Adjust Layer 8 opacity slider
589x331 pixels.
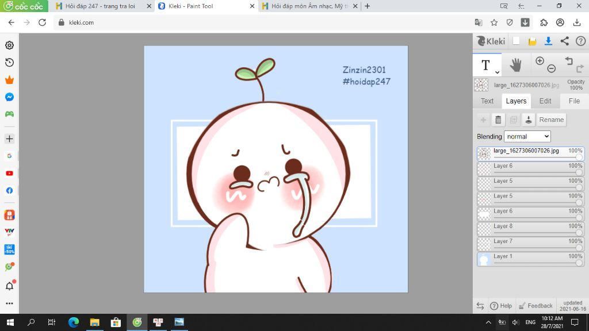tap(536, 233)
